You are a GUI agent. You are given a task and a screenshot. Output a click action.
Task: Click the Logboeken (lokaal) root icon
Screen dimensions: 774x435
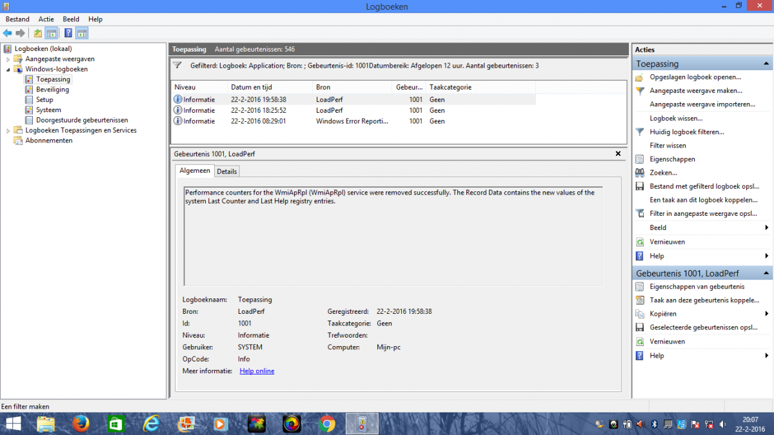[x=8, y=48]
